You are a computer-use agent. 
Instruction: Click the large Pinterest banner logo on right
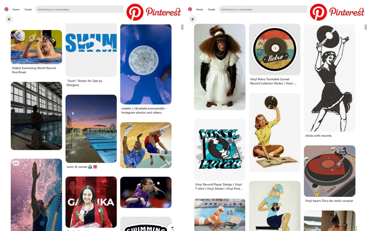tap(337, 12)
